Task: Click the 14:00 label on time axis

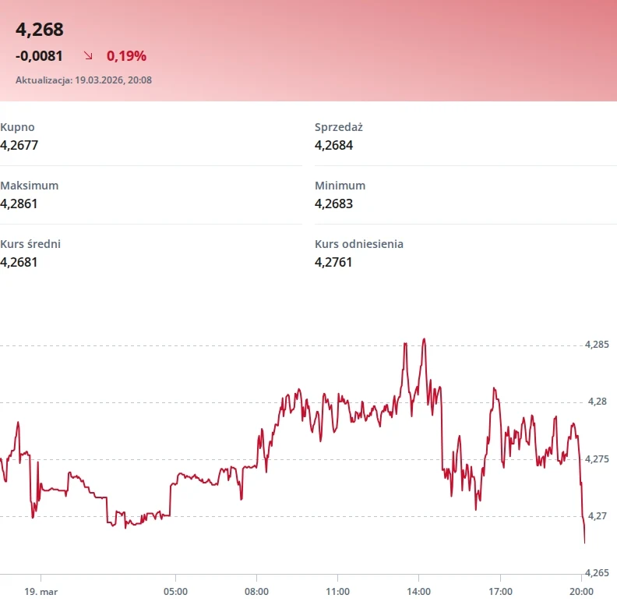Action: pos(418,592)
